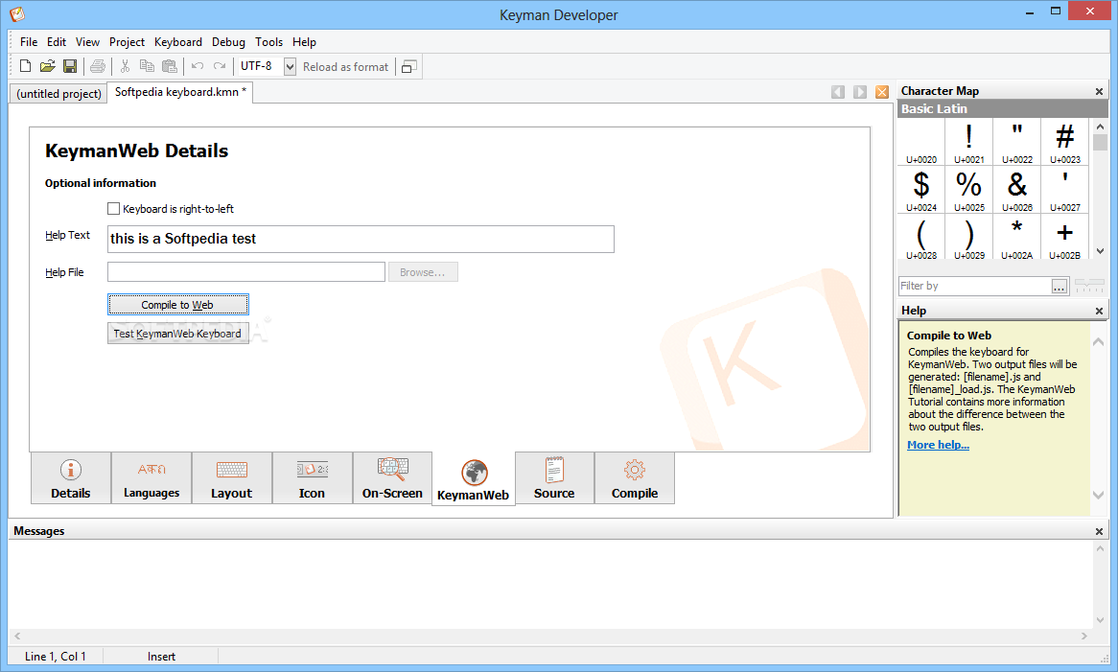Select the asterisk U+002A character
The width and height of the screenshot is (1118, 672).
click(x=1016, y=238)
